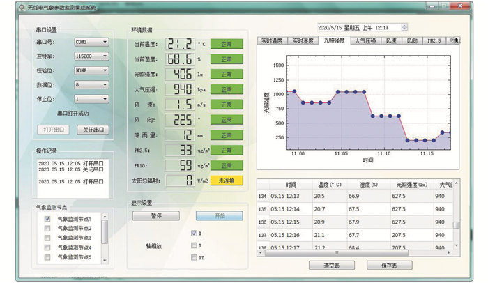Click the 风向 value display 225
This screenshot has height=283, width=488.
180,120
